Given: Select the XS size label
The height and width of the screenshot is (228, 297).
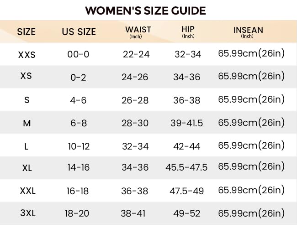Looking at the screenshot, I should point(26,76).
